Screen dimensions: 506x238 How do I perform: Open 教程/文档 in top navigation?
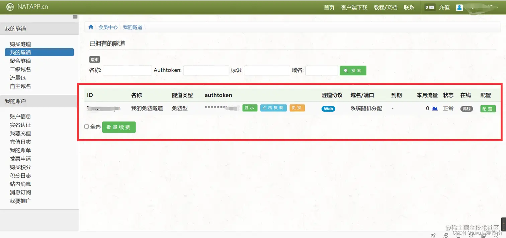(x=386, y=7)
